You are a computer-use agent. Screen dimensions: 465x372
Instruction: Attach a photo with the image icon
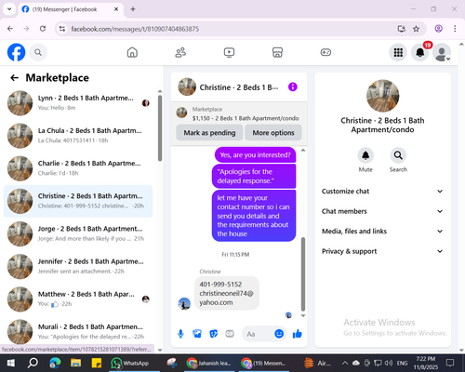(197, 334)
